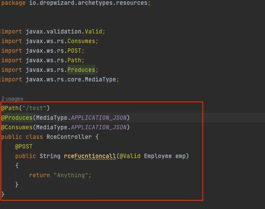Image resolution: width=265 pixels, height=209 pixels.
Task: Click the underlined rceFucntioncall method name
Action: [90, 156]
